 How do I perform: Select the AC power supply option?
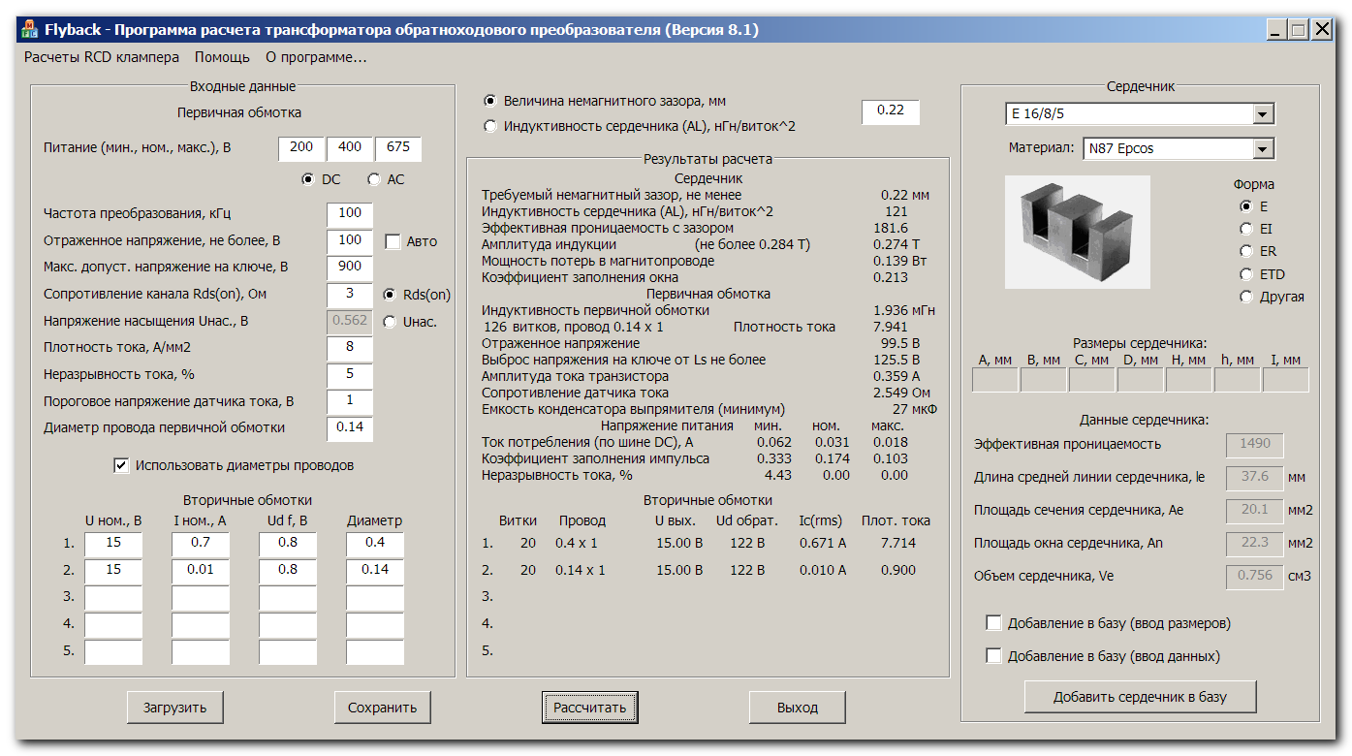tap(374, 179)
